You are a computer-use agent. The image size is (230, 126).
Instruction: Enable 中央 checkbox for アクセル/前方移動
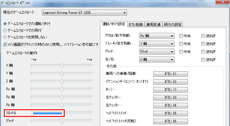point(181,36)
